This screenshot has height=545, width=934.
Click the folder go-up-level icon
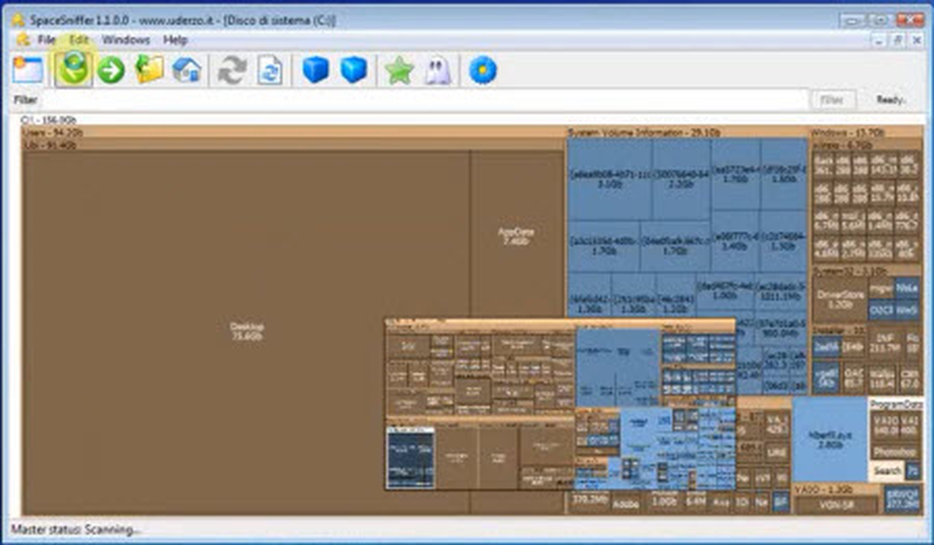pos(149,70)
